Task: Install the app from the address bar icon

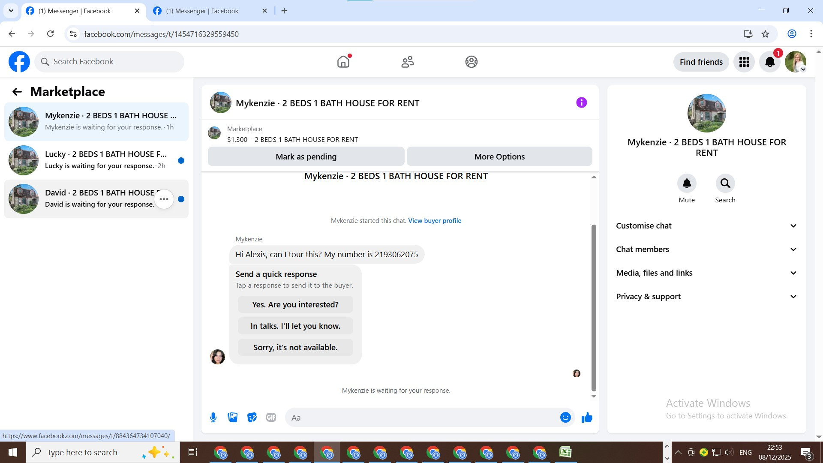Action: (748, 34)
